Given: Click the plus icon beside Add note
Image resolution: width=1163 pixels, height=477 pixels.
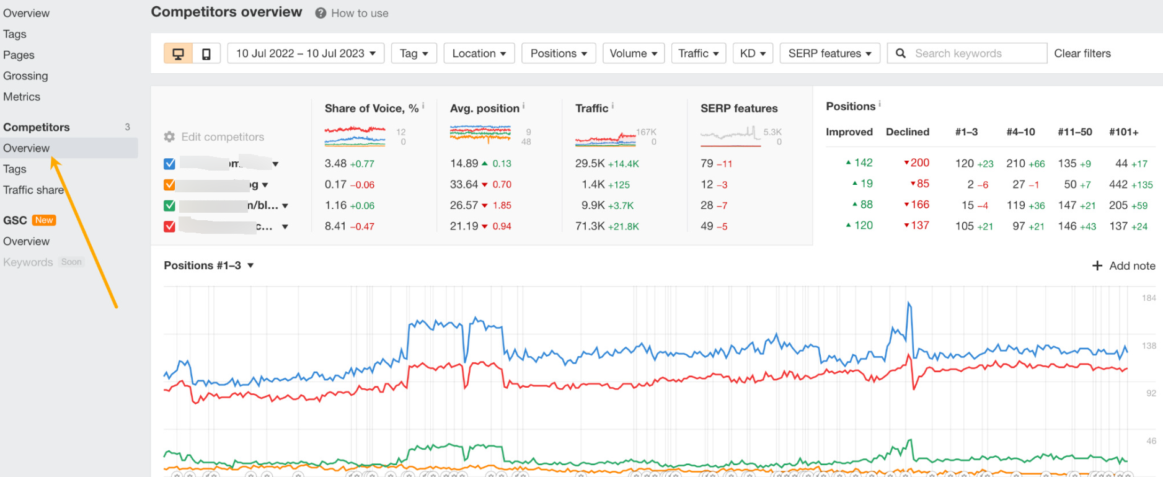Looking at the screenshot, I should 1097,265.
